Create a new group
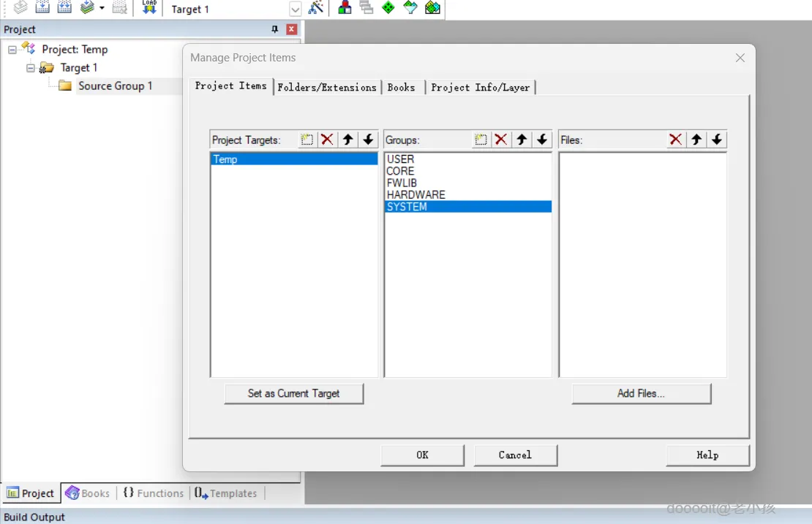This screenshot has width=812, height=524. (481, 140)
